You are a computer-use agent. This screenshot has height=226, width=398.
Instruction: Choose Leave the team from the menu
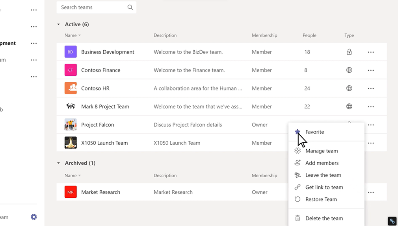tap(326, 175)
